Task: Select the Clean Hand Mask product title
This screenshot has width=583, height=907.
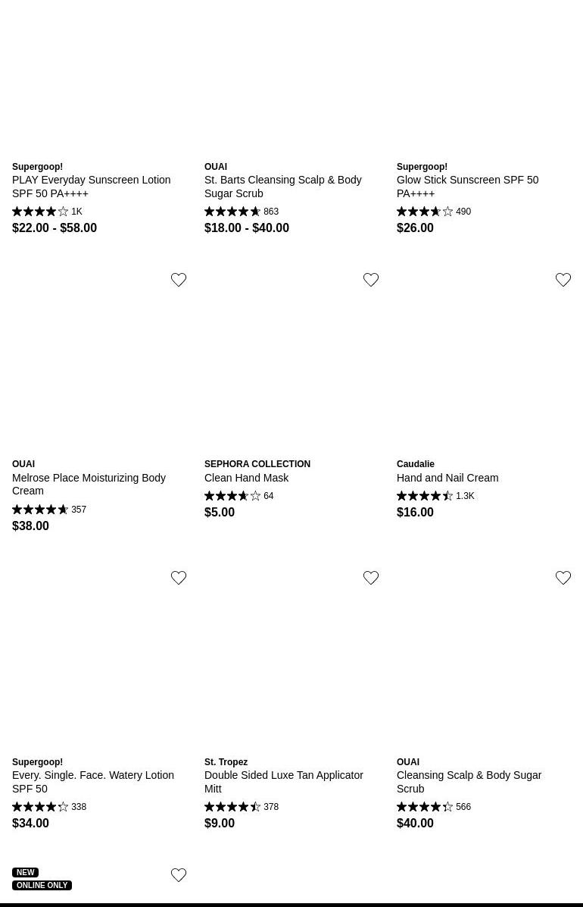Action: click(x=246, y=478)
